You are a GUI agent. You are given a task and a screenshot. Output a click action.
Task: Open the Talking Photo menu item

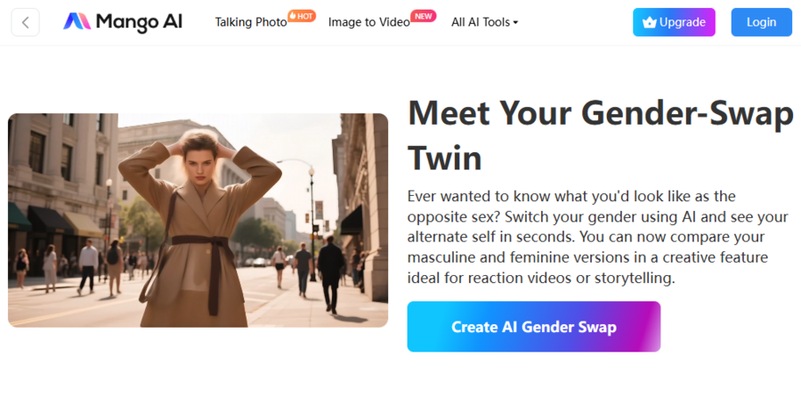[251, 22]
